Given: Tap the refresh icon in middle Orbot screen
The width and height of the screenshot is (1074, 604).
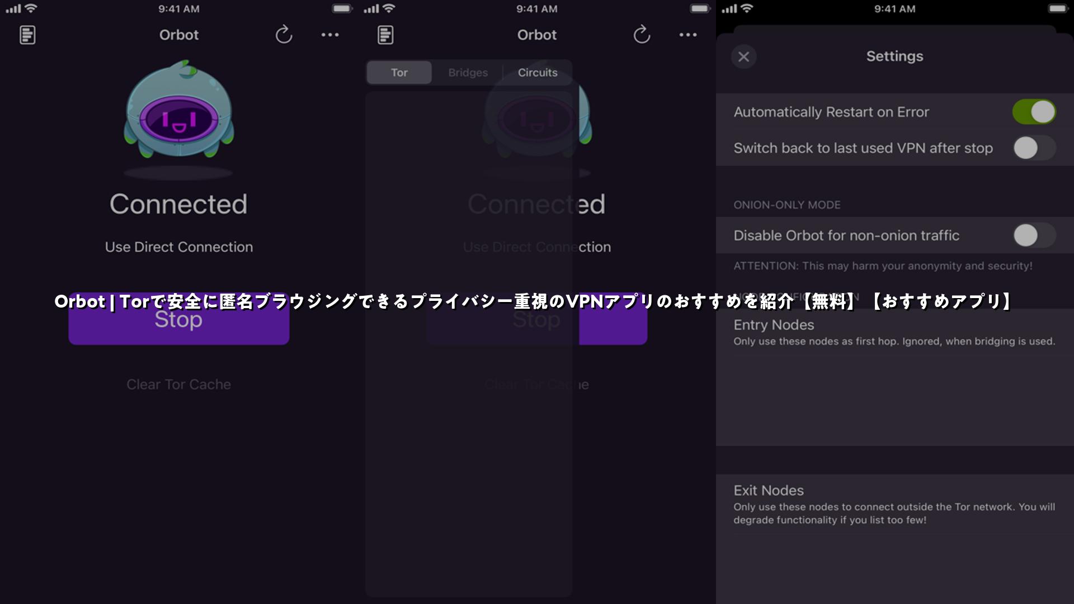Looking at the screenshot, I should pyautogui.click(x=642, y=35).
